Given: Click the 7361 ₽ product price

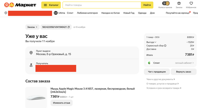Looking at the screenshot, I should click(x=55, y=97).
